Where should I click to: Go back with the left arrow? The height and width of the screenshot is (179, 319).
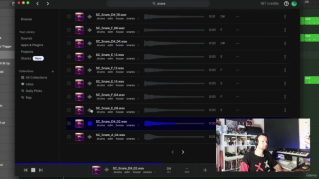(x=38, y=3)
